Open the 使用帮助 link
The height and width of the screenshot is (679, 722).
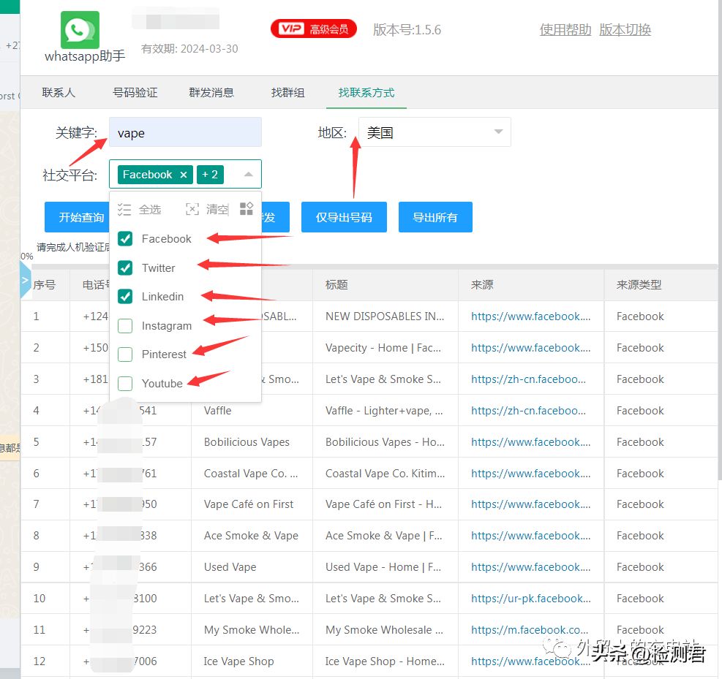(565, 30)
